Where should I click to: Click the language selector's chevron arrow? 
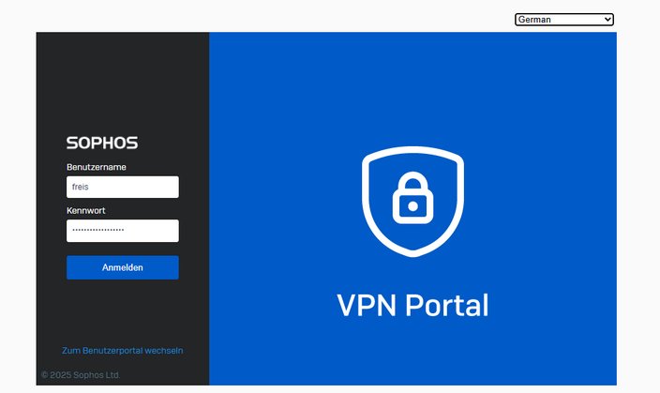(x=607, y=19)
